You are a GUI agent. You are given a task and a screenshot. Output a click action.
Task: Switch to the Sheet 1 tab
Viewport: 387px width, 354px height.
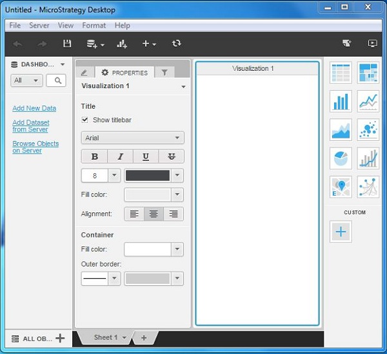pos(106,337)
